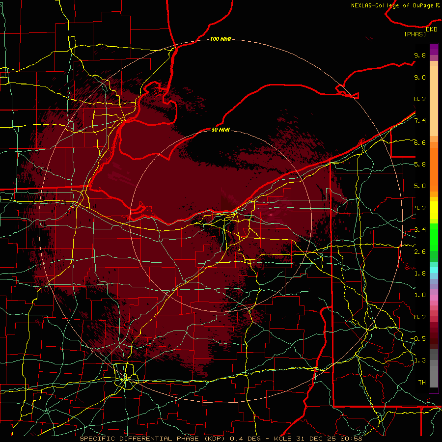This screenshot has height=442, width=442.
Task: Click the NEXLAB-College of DuPage credit text
Action: pyautogui.click(x=395, y=5)
